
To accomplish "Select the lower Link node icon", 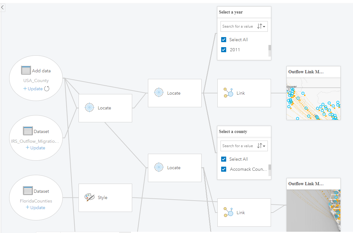I will click(228, 212).
